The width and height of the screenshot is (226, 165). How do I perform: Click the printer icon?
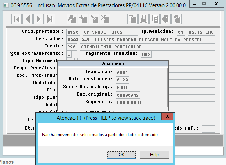point(144,19)
